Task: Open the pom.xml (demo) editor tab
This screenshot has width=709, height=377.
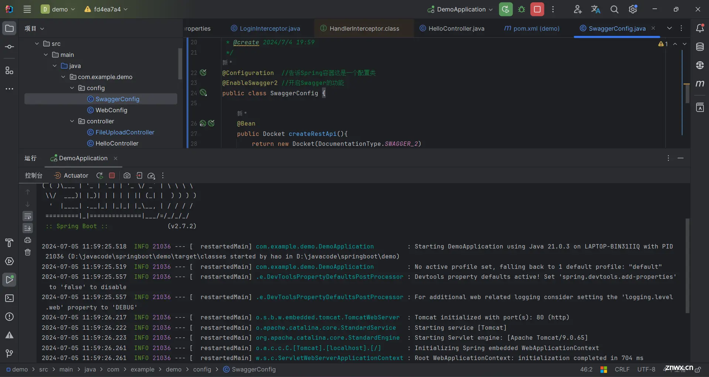Action: click(532, 28)
